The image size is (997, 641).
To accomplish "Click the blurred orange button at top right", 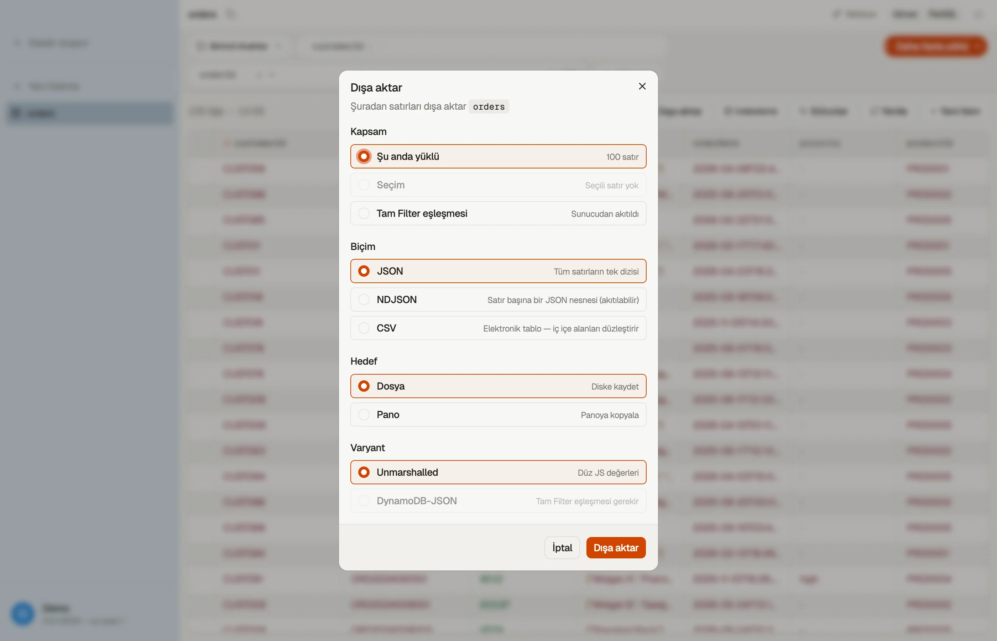I will point(935,46).
